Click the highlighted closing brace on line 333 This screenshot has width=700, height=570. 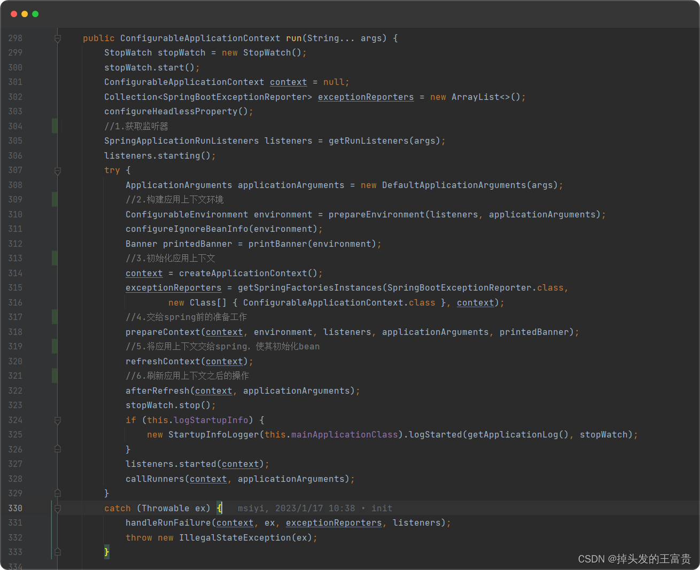pyautogui.click(x=107, y=552)
